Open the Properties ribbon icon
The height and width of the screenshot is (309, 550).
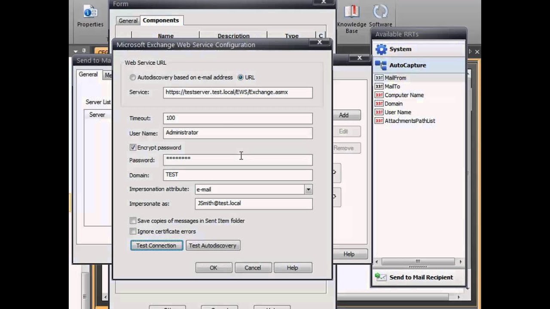click(x=90, y=12)
